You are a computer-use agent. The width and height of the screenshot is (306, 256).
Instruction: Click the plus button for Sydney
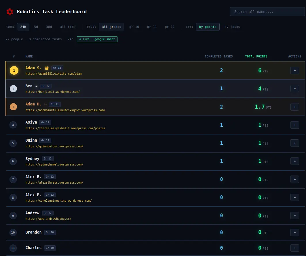[x=295, y=161]
